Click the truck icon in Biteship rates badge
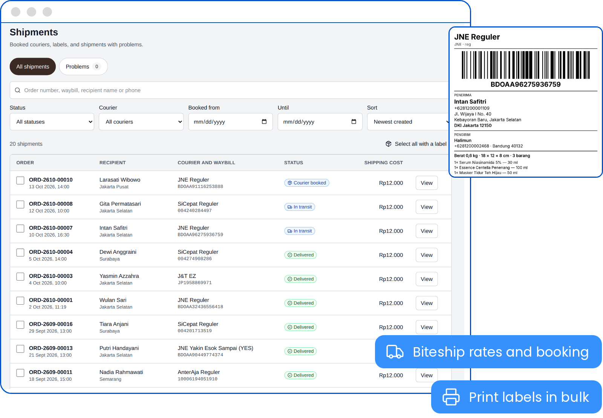Viewport: 603px width, 418px height. 395,352
